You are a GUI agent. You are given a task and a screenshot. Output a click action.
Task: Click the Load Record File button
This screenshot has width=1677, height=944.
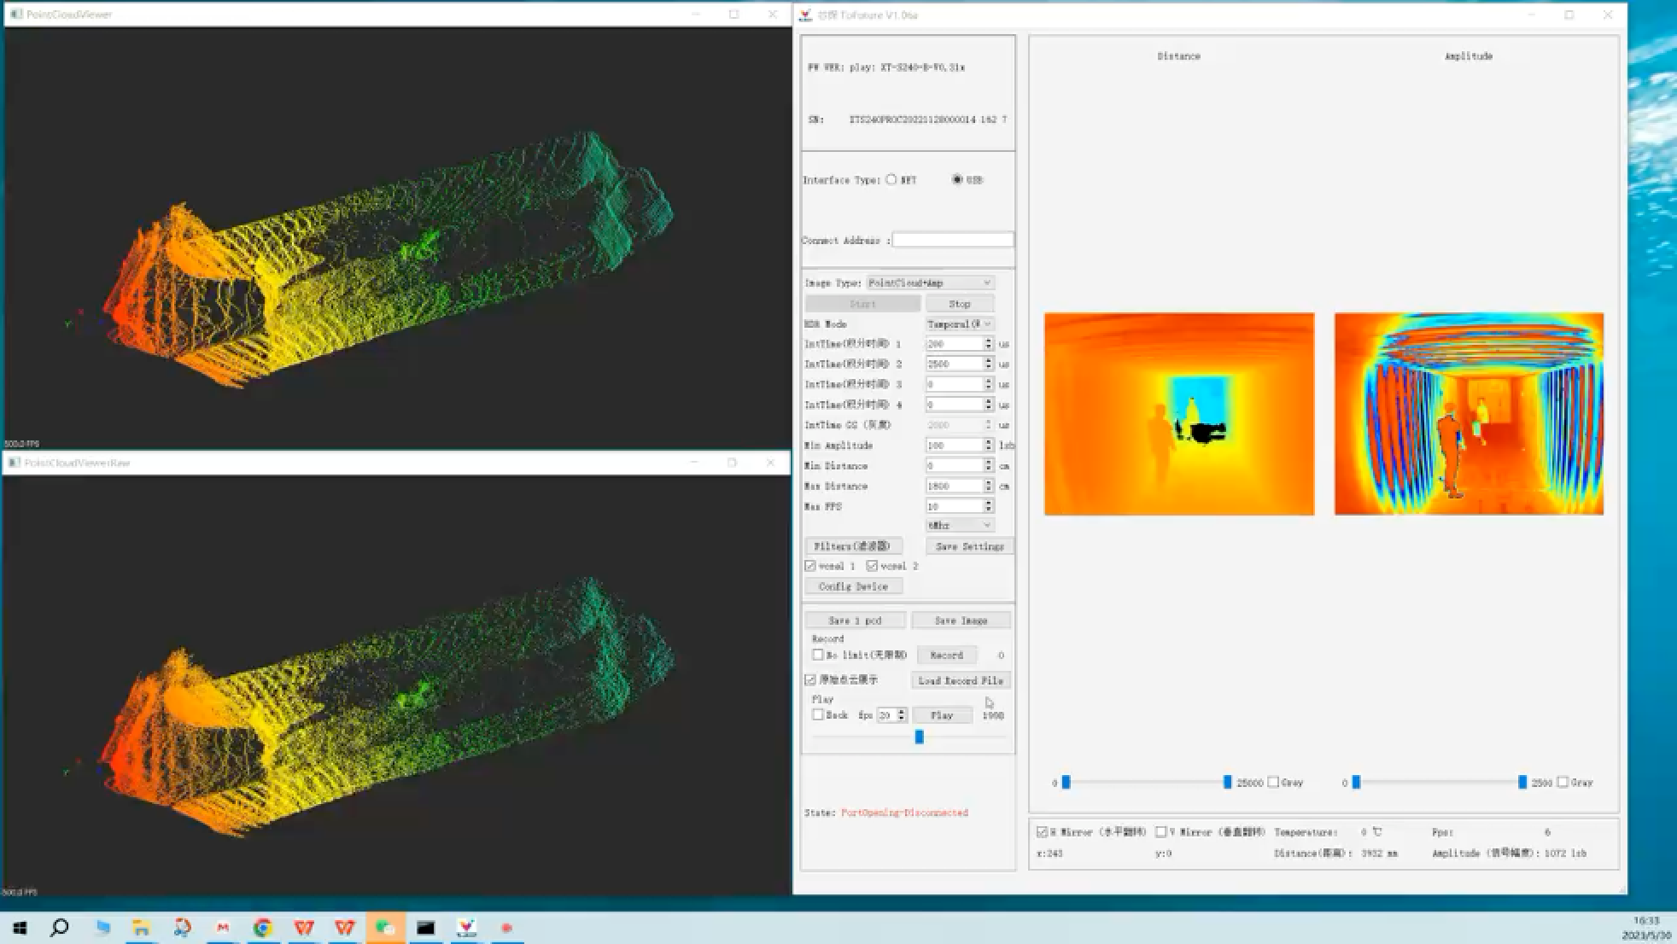961,680
